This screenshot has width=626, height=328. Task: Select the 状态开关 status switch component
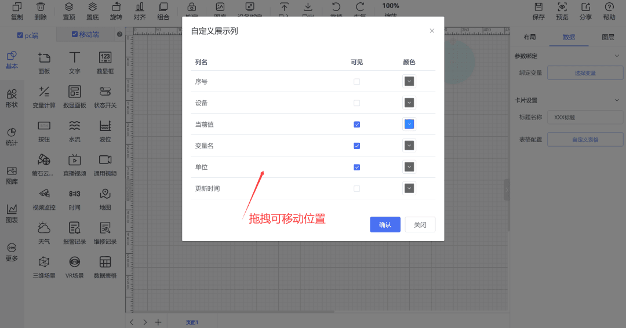coord(105,97)
